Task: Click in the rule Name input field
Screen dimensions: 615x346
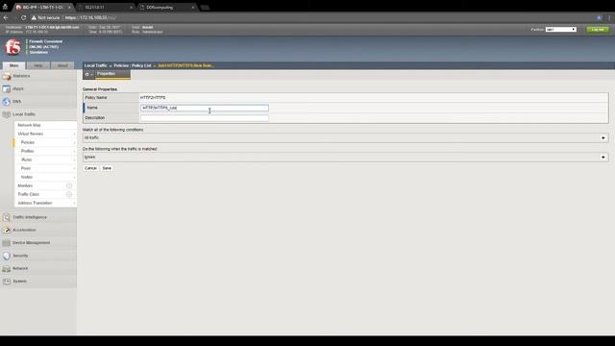Action: (205, 108)
